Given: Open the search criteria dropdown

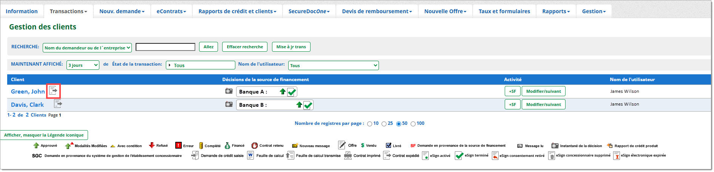Looking at the screenshot, I should (x=88, y=48).
